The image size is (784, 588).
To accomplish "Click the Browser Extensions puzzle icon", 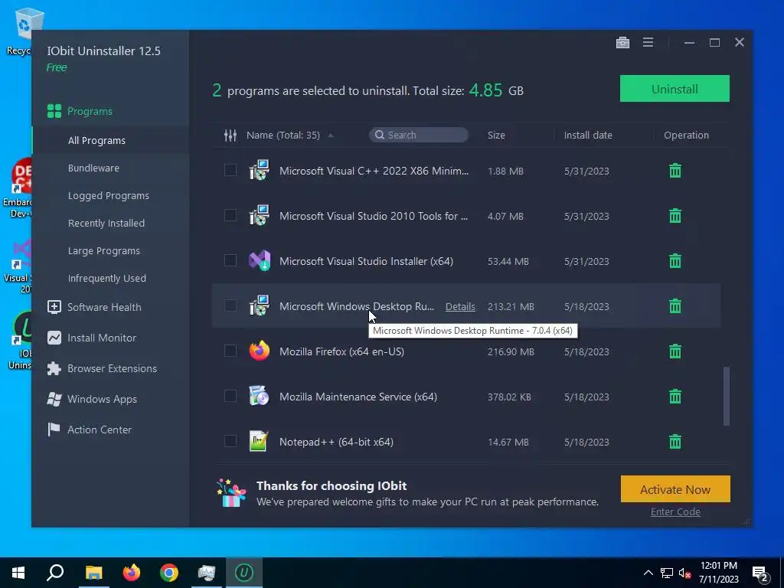I will coord(54,368).
